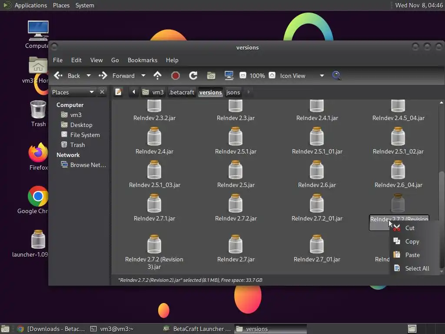Go up to the parent folder

point(157,76)
